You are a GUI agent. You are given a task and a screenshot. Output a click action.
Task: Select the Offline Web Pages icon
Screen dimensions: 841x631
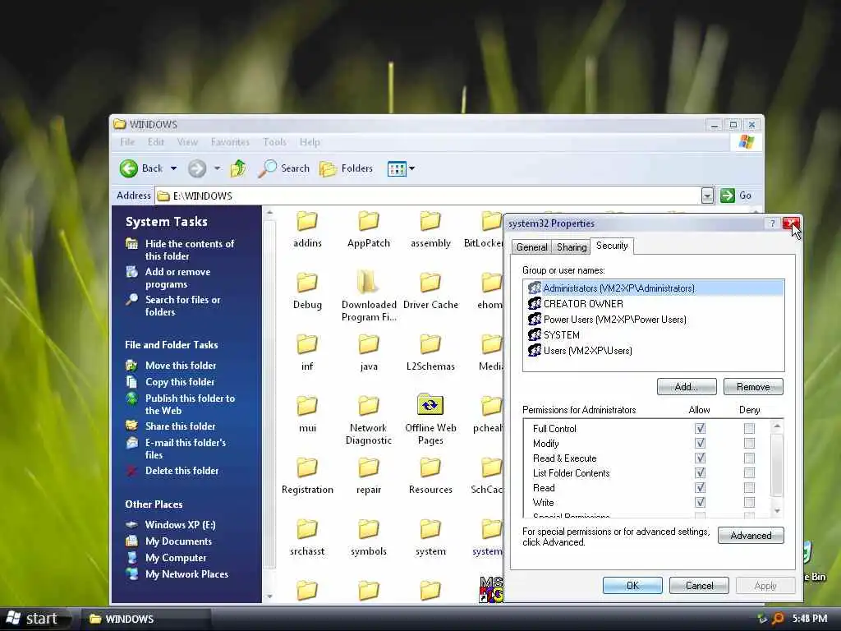430,405
